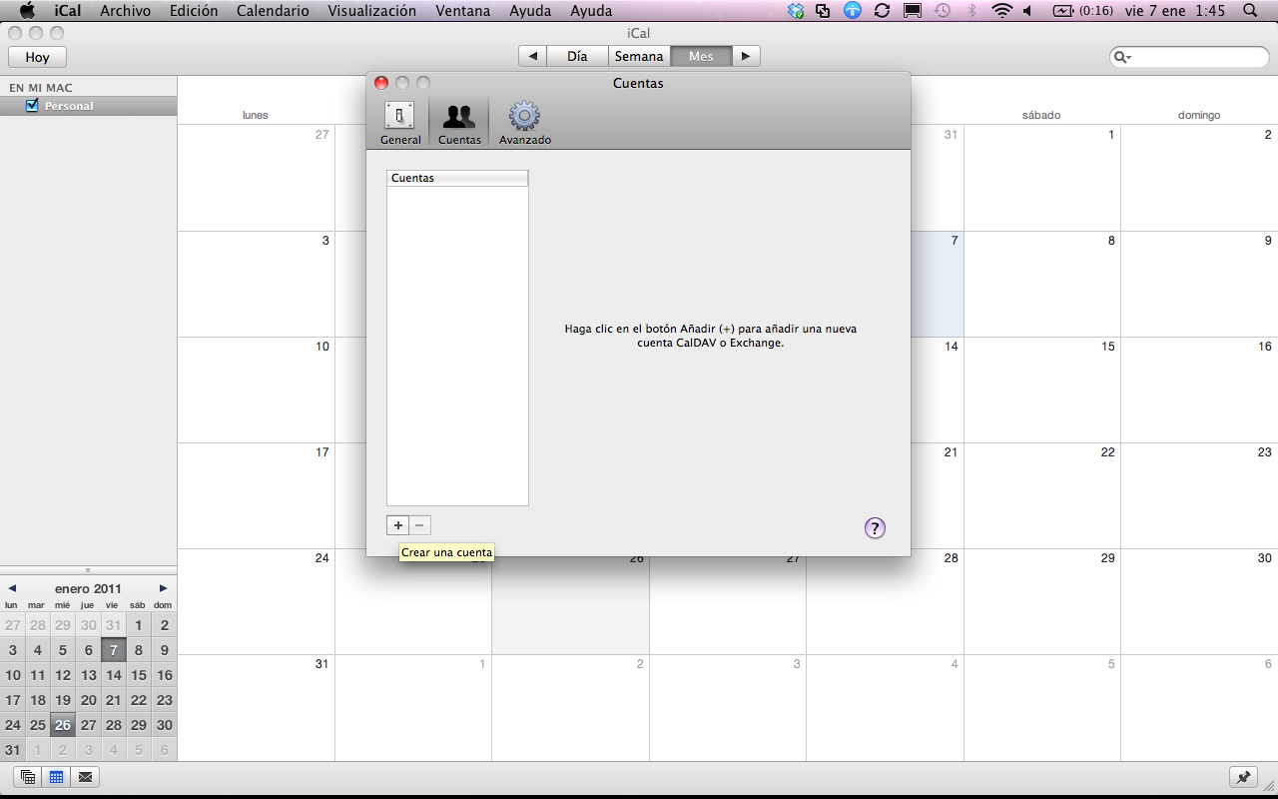This screenshot has width=1278, height=799.
Task: Open the Time Machine status menu
Action: (x=943, y=11)
